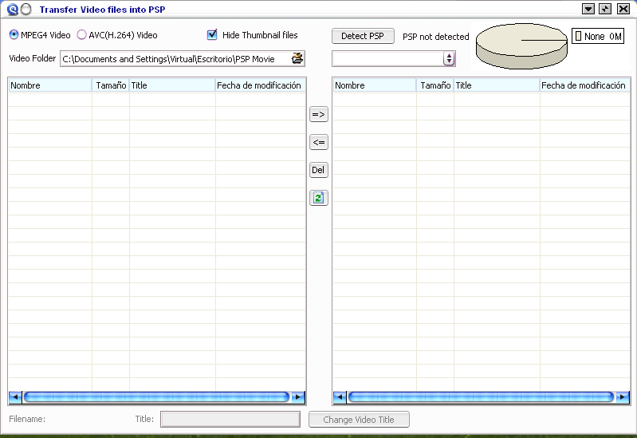637x438 pixels.
Task: Click into the Title text field
Action: coord(230,420)
